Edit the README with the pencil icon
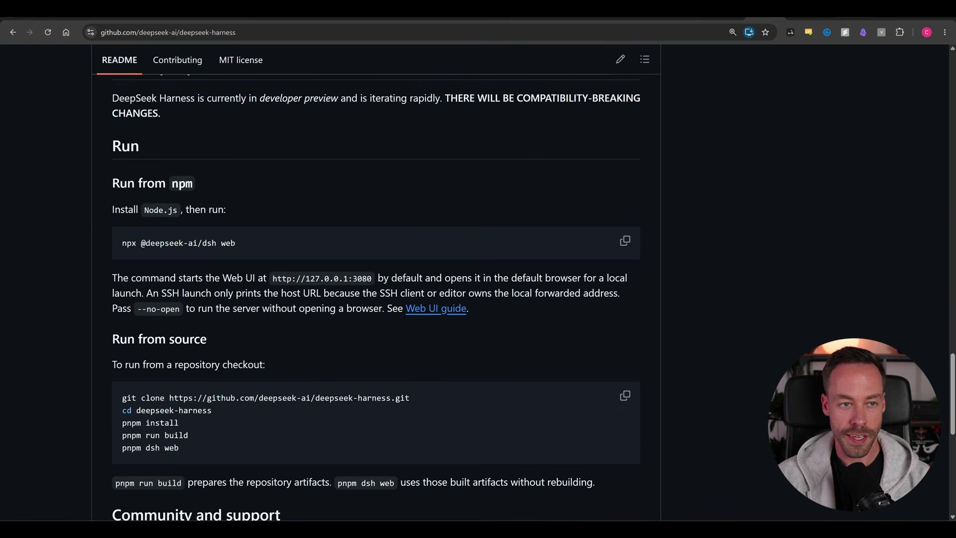The width and height of the screenshot is (956, 538). pos(620,59)
